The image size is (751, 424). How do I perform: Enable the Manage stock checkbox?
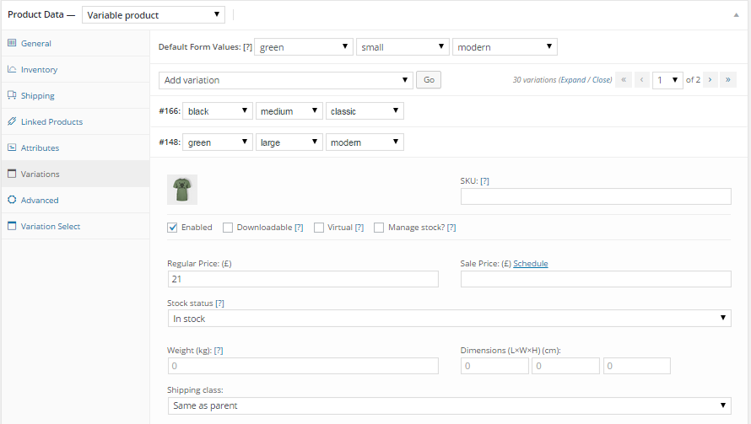(x=380, y=228)
